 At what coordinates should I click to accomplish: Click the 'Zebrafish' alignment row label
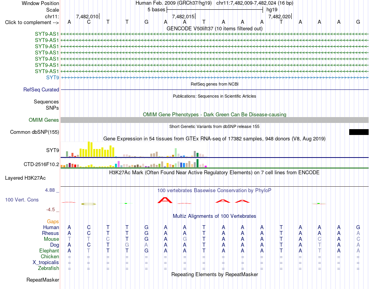[49, 268]
